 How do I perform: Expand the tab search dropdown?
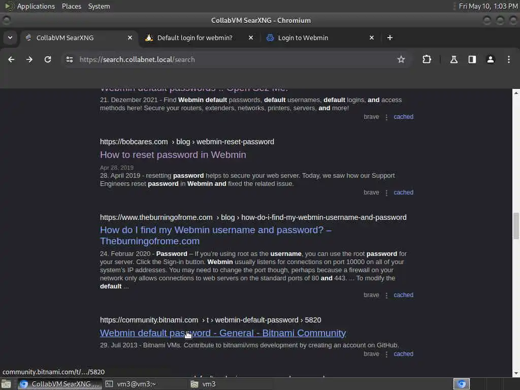pyautogui.click(x=10, y=38)
